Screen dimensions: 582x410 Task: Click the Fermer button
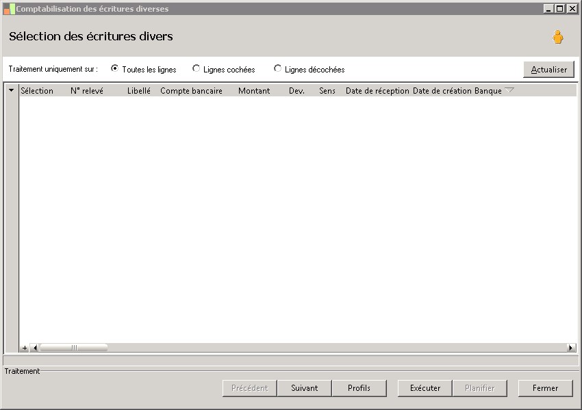click(x=545, y=388)
